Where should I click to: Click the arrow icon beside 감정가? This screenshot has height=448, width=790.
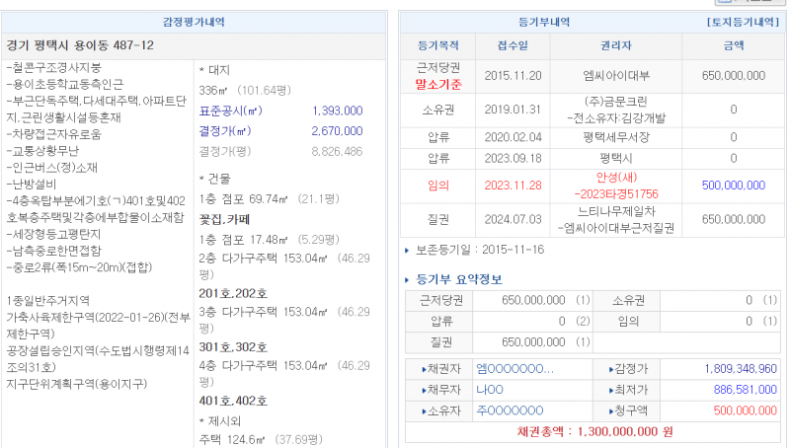(x=611, y=369)
